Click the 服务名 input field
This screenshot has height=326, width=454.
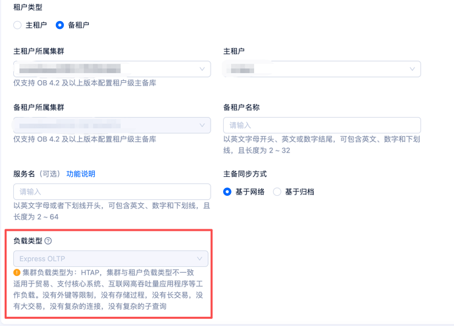click(x=112, y=191)
